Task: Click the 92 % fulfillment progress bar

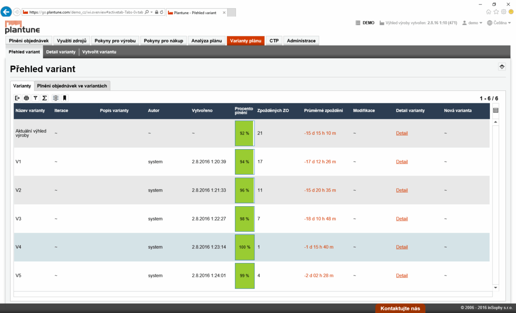Action: [x=244, y=133]
